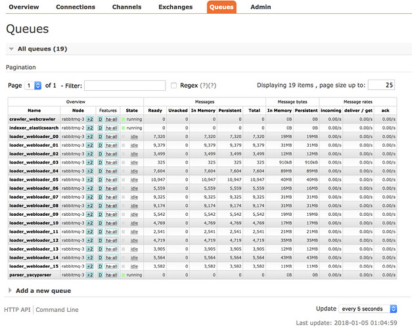Viewport: 412px width, 329px height.
Task: Click the Last update timestamp text
Action: tap(346, 323)
